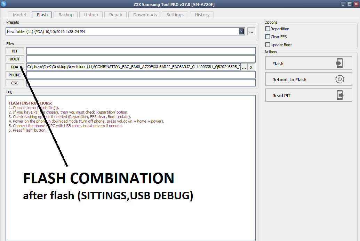
Task: Click the PHONE file button
Action: (15, 75)
